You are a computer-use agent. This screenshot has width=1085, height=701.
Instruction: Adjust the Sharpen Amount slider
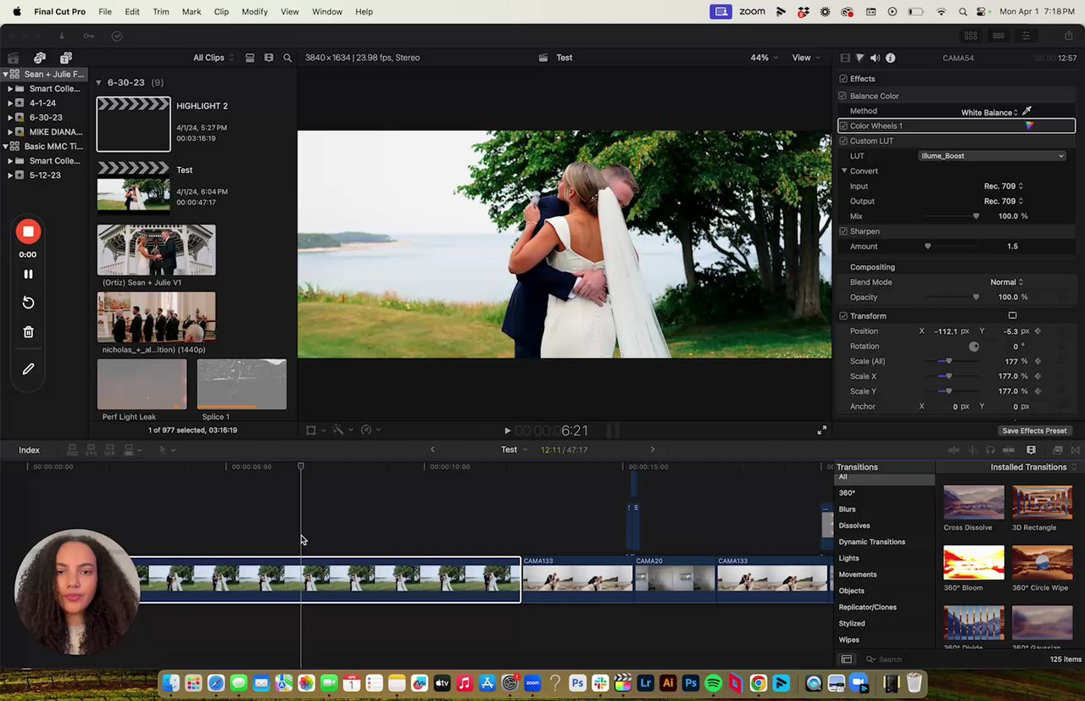click(927, 247)
